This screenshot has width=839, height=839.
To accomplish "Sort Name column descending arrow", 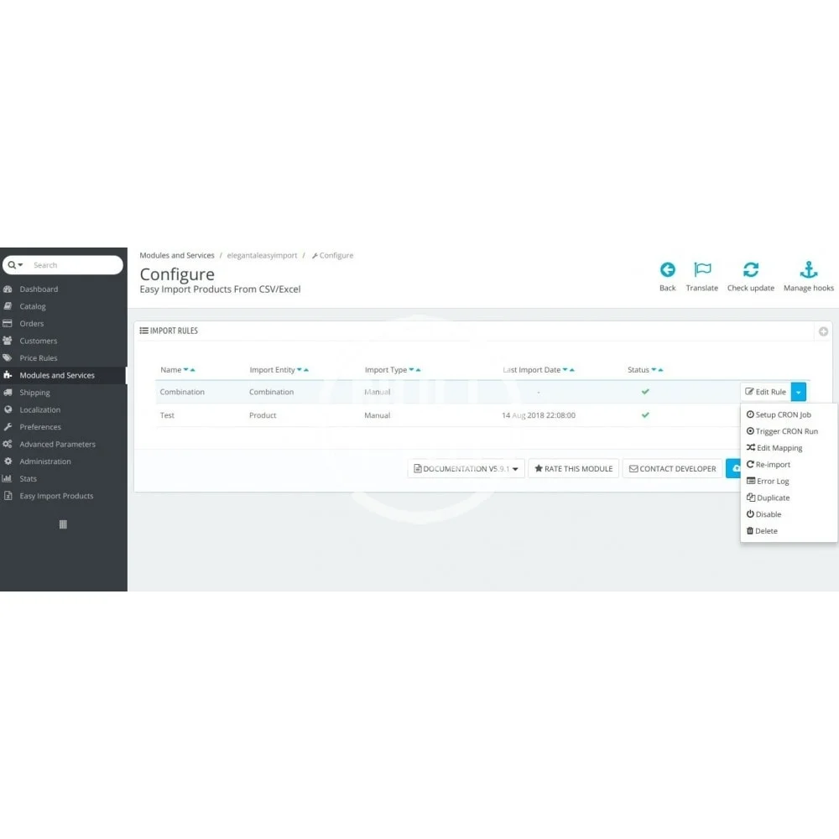I will click(185, 370).
